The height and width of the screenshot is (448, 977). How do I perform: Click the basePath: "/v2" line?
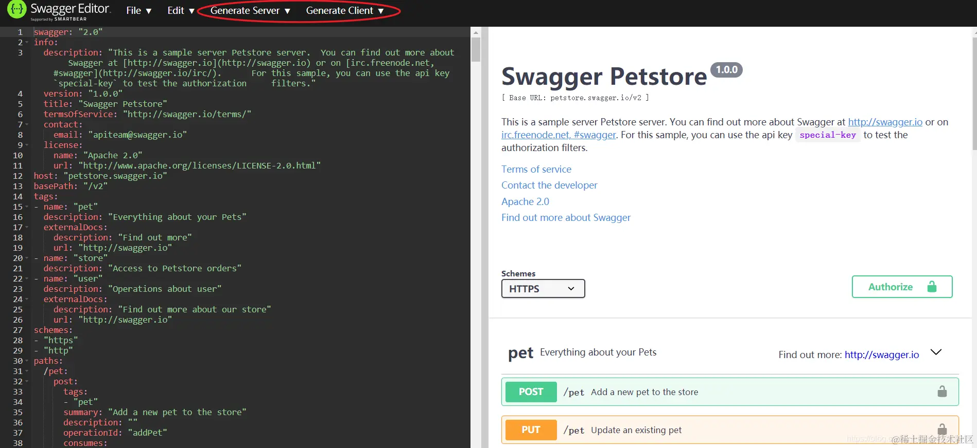[x=71, y=186]
